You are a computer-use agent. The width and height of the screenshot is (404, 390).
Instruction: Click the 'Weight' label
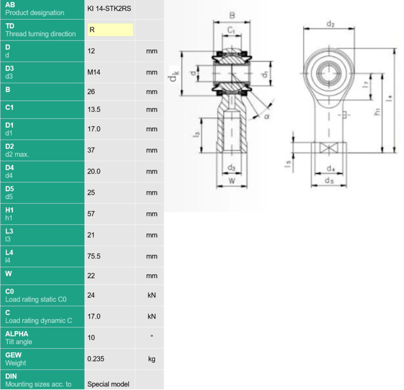click(x=16, y=363)
